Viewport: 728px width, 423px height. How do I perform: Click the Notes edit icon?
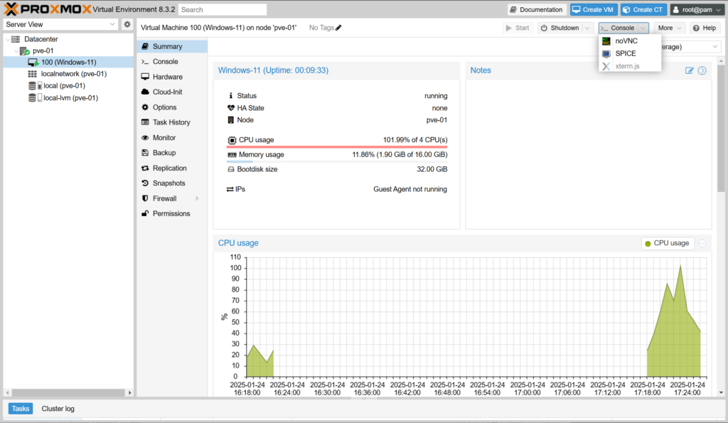tap(689, 70)
